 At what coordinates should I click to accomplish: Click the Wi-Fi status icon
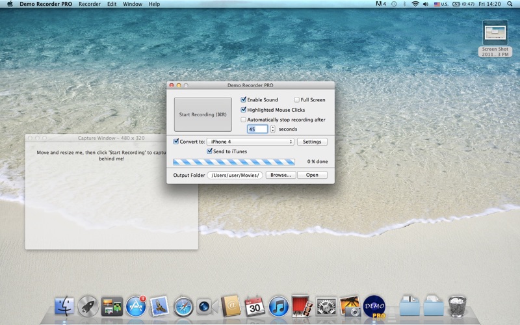[x=415, y=4]
